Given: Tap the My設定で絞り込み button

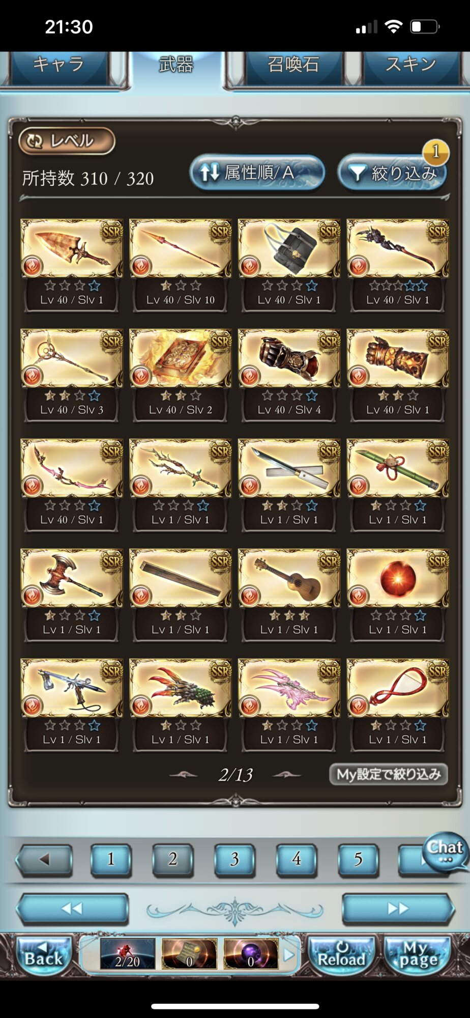Looking at the screenshot, I should pyautogui.click(x=389, y=774).
